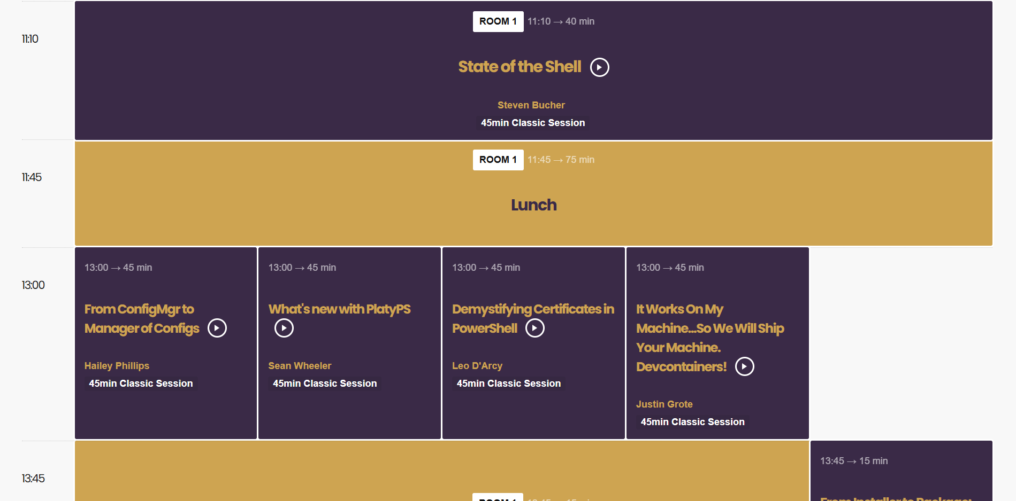Click 45min Classic Session tag under Steven Bucher

pyautogui.click(x=533, y=123)
